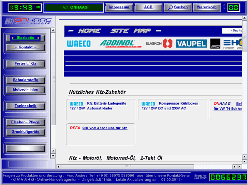
Task: Click the cart item counter display
Action: 234,7
